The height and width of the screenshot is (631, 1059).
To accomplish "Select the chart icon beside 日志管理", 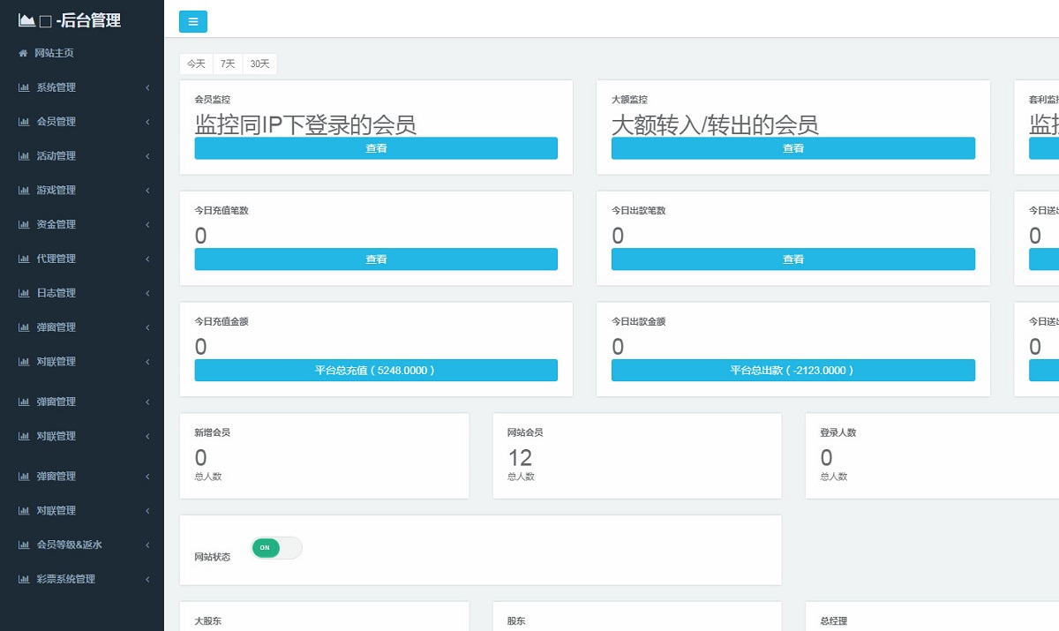I will pyautogui.click(x=22, y=292).
